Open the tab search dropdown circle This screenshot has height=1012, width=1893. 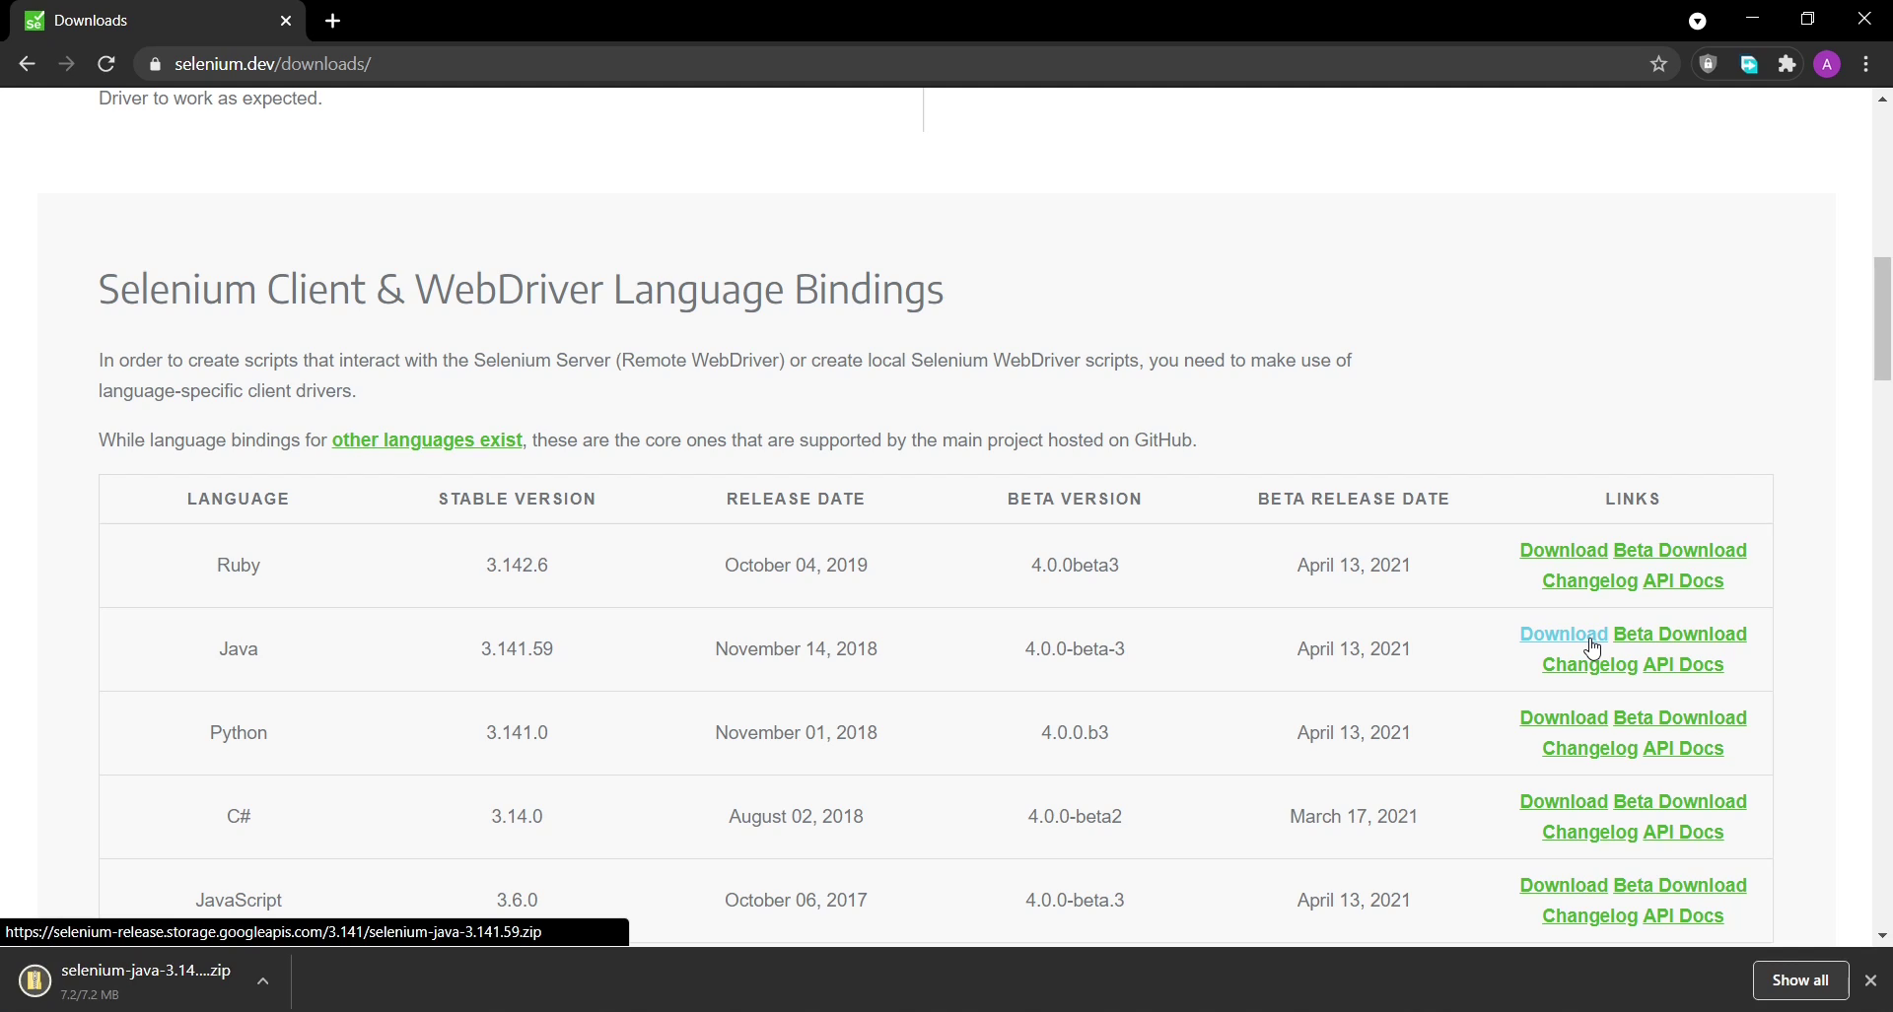[1698, 21]
